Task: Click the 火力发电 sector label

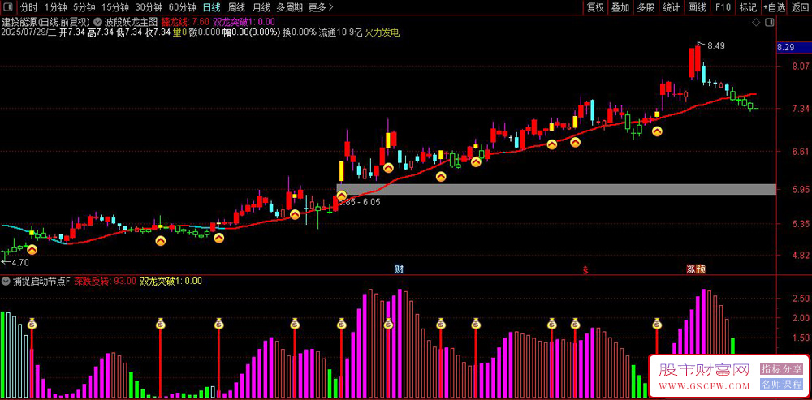Action: (382, 32)
